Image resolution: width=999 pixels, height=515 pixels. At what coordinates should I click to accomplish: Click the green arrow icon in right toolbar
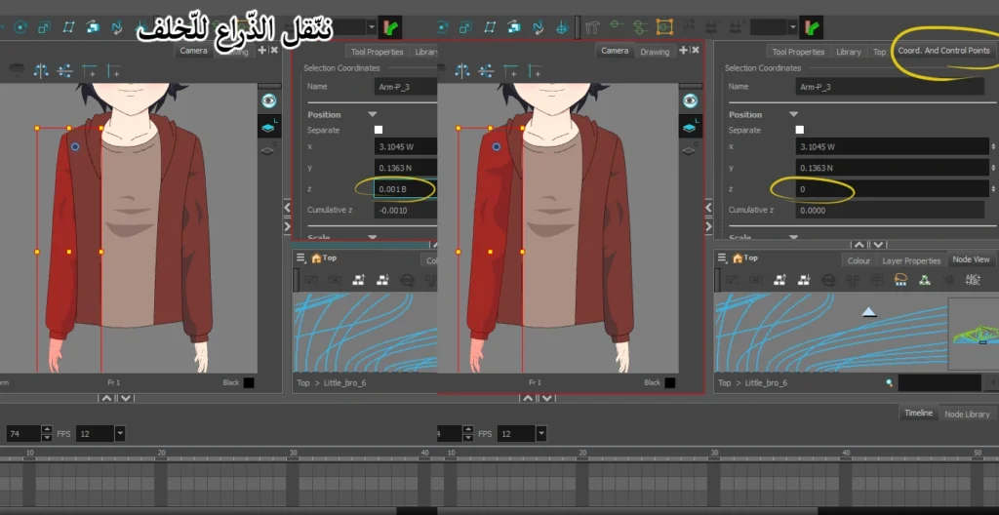[x=812, y=27]
